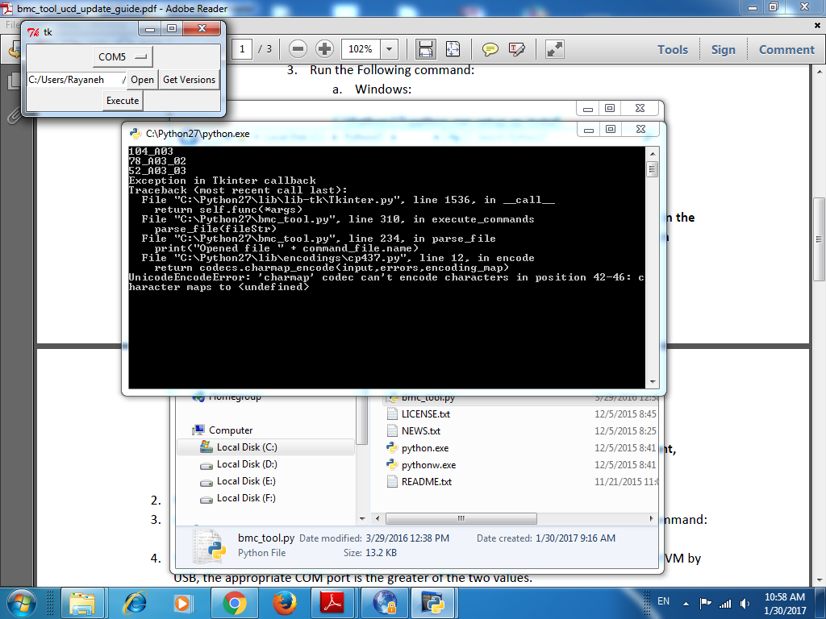Click the network signal tray icon

(x=725, y=604)
